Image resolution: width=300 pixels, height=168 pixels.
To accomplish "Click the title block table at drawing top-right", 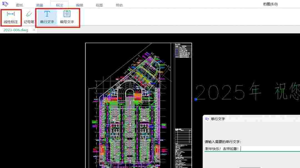I will pos(183,51).
